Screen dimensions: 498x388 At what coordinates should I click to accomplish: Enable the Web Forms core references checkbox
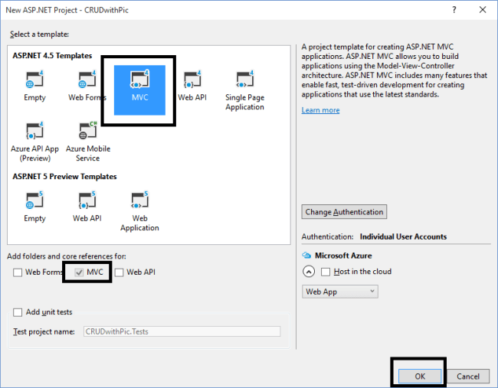point(18,272)
